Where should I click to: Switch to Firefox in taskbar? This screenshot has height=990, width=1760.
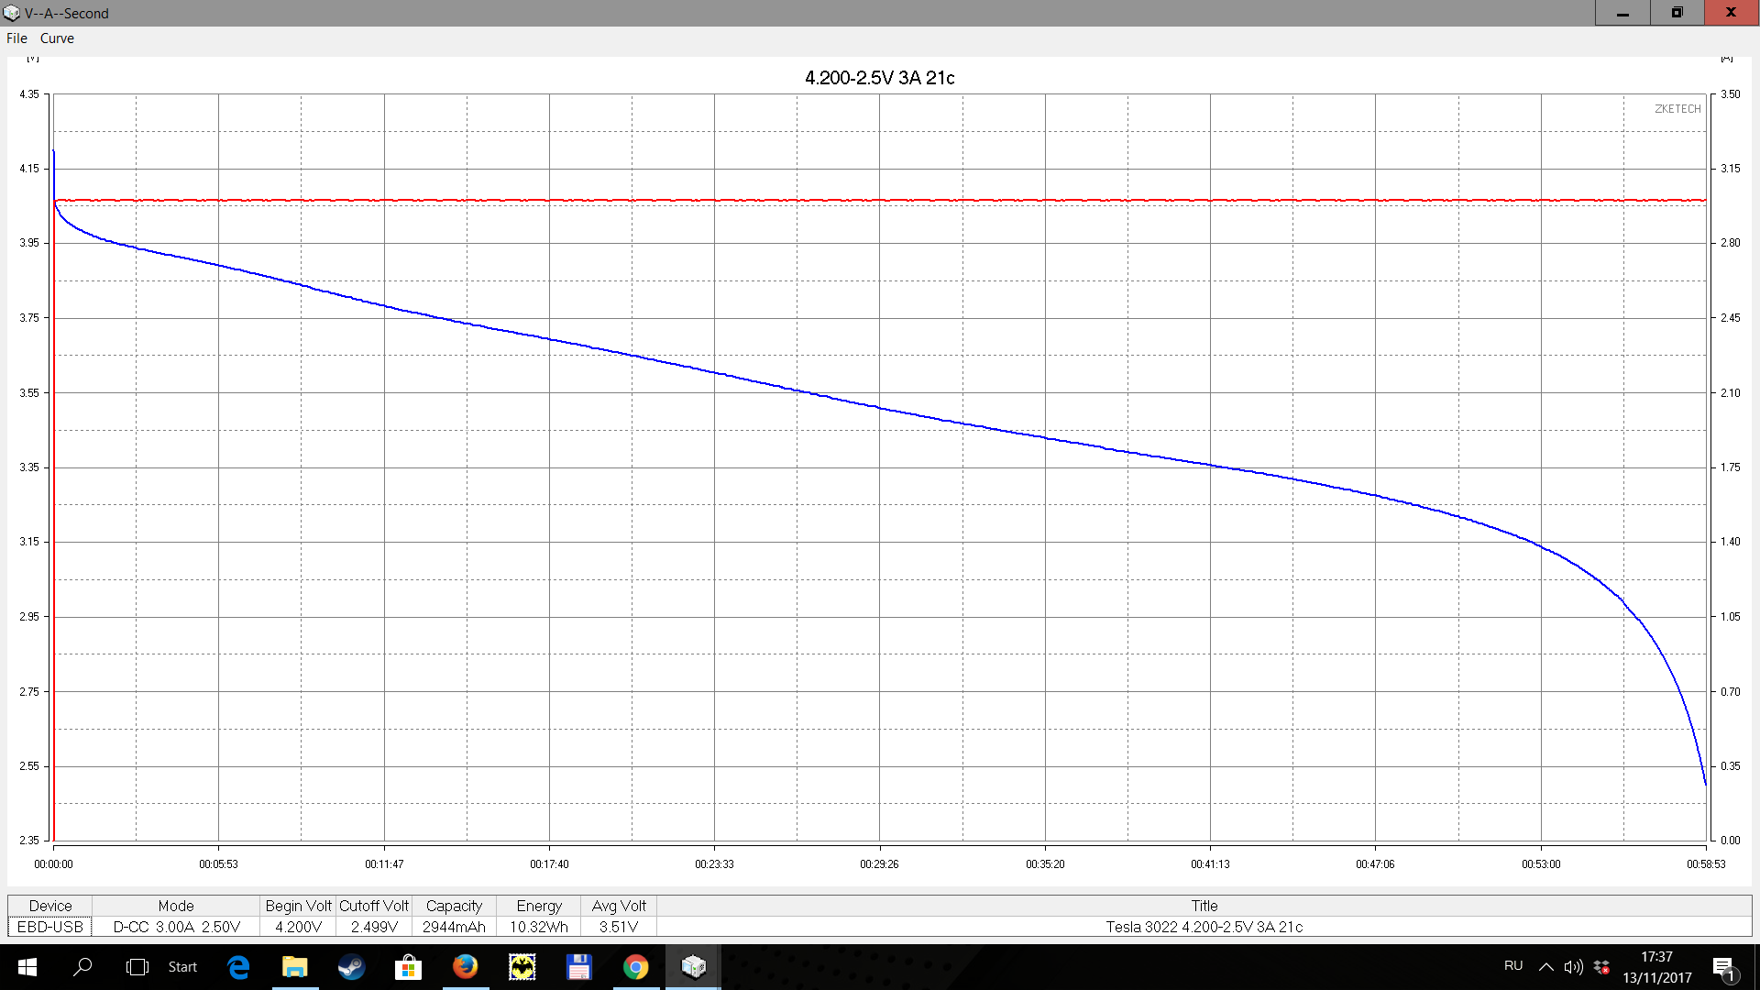(465, 967)
